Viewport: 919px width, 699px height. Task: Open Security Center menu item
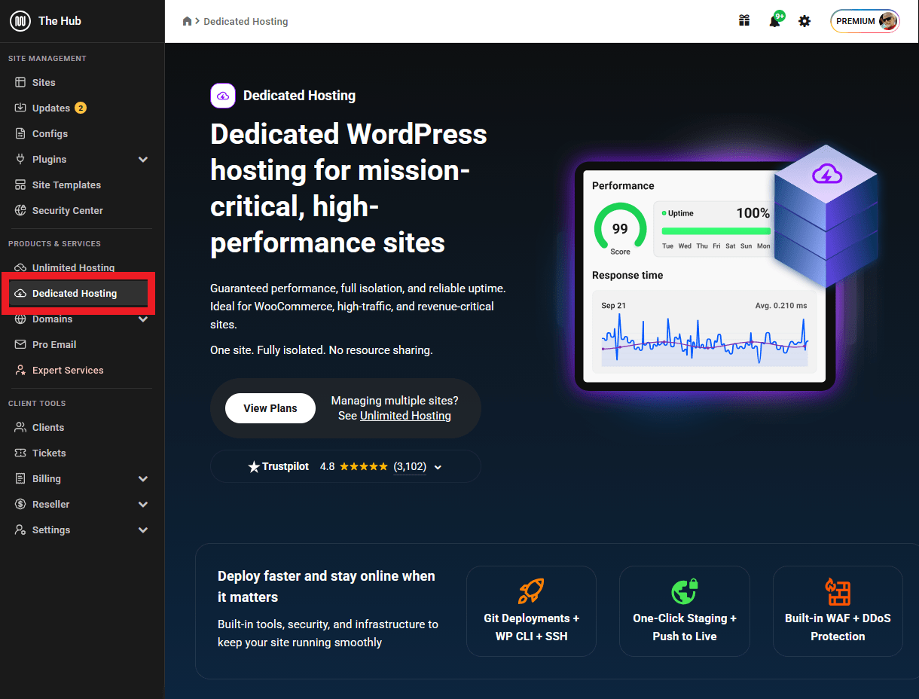pos(82,210)
